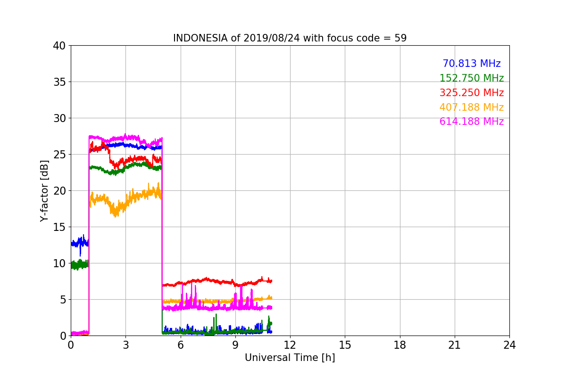Image resolution: width=566 pixels, height=377 pixels.
Task: Select the 407.188 MHz legend label
Action: [x=472, y=107]
